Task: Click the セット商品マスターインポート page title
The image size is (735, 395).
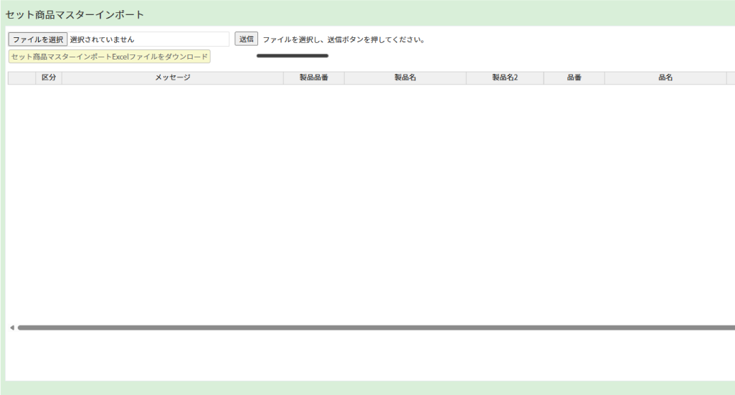Action: tap(75, 14)
